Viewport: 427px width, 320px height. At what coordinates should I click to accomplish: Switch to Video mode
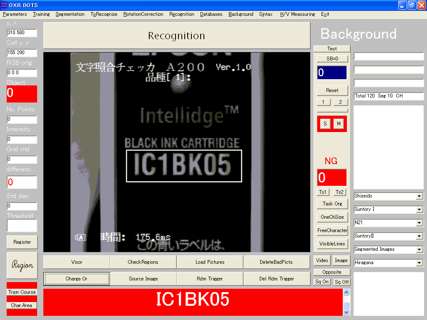coord(322,260)
